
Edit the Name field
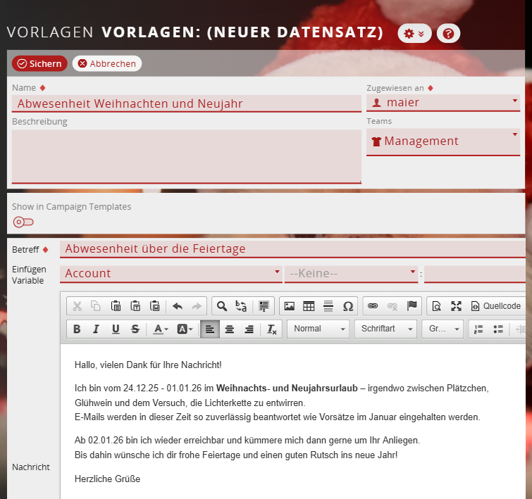[x=187, y=103]
